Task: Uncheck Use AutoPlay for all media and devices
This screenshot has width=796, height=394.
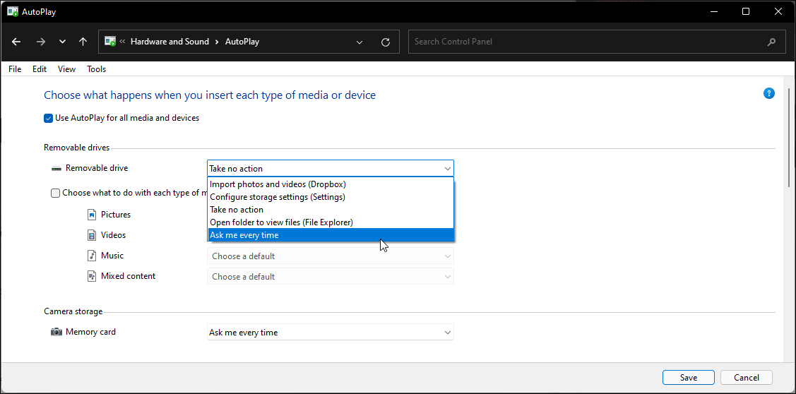Action: (49, 118)
